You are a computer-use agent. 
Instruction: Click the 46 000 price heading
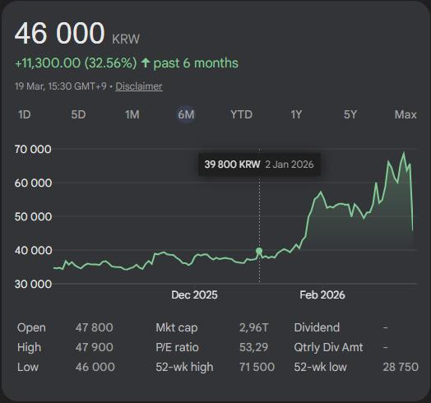point(60,33)
